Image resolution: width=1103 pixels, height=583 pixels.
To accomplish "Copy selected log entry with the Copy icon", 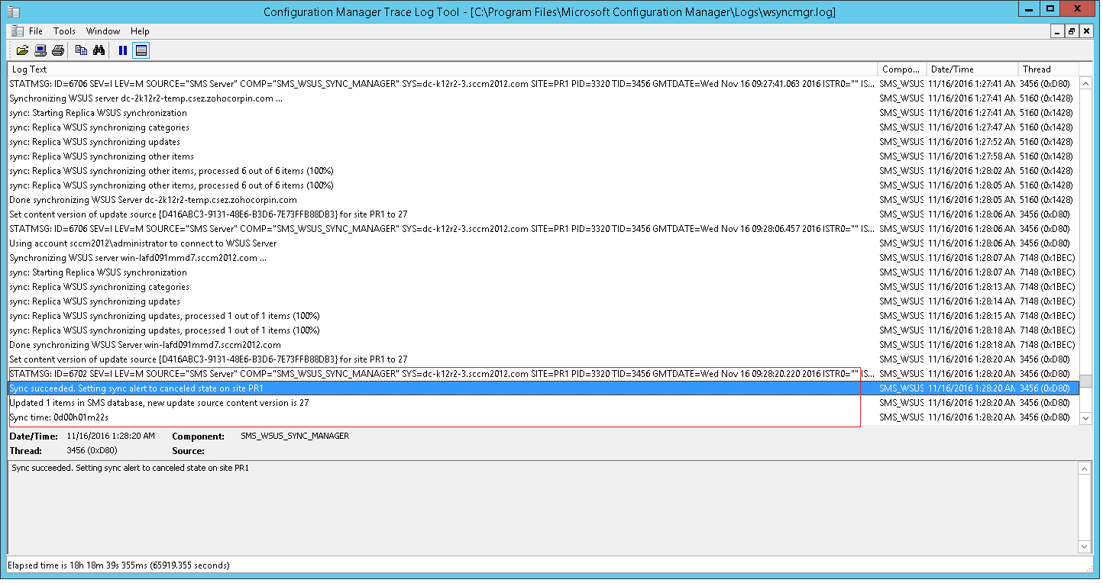I will (81, 50).
